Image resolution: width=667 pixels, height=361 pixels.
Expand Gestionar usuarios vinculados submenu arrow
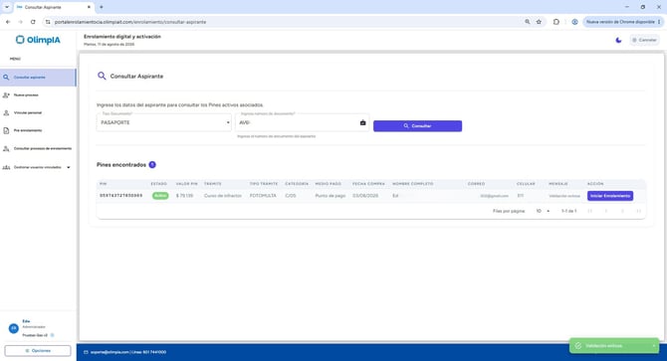[69, 167]
